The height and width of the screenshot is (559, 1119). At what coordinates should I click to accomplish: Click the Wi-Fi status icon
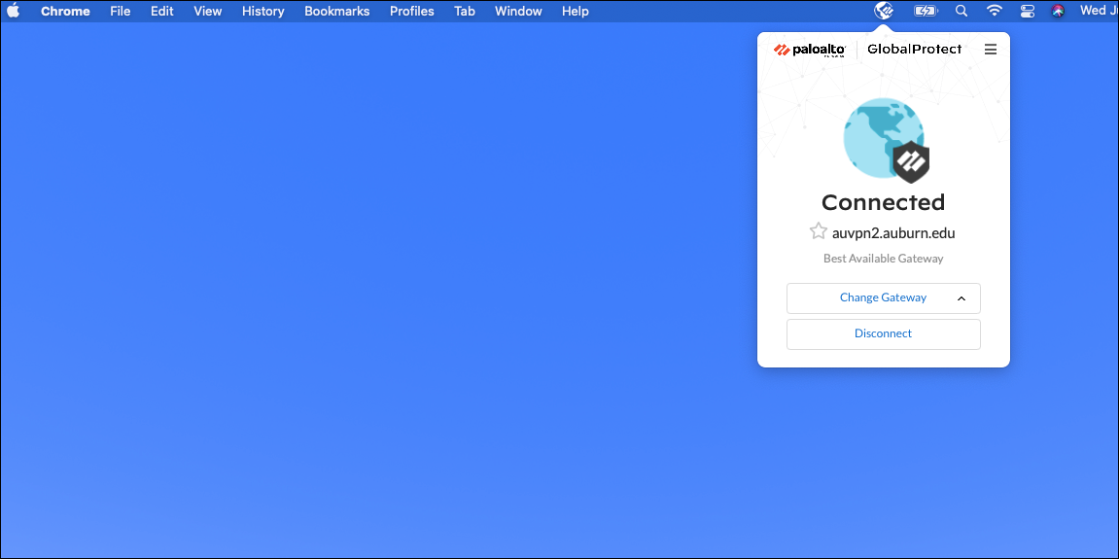(x=995, y=11)
